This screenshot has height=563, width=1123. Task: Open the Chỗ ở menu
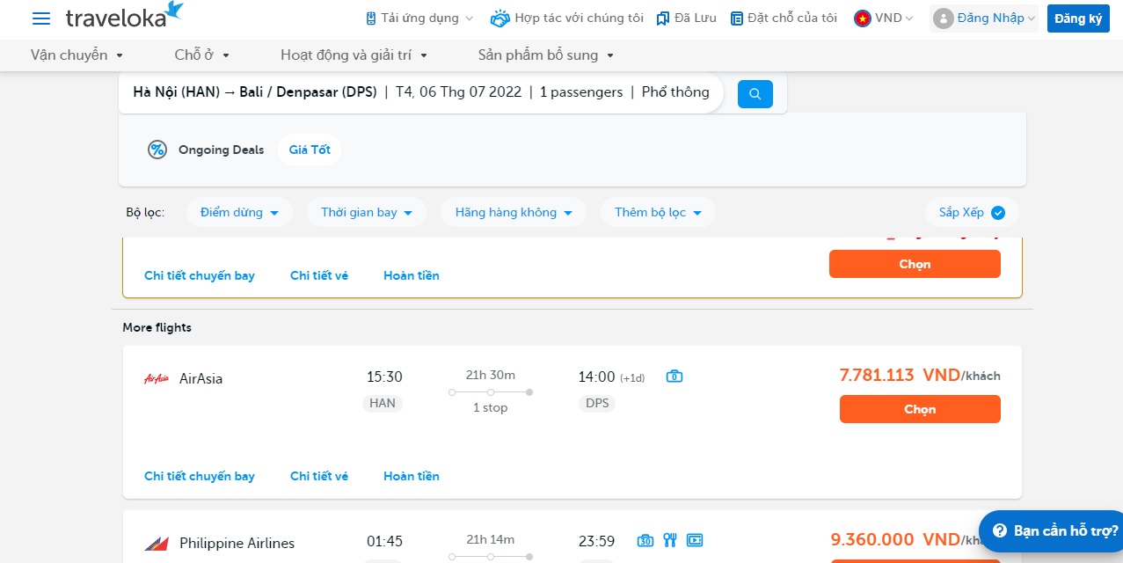click(201, 55)
